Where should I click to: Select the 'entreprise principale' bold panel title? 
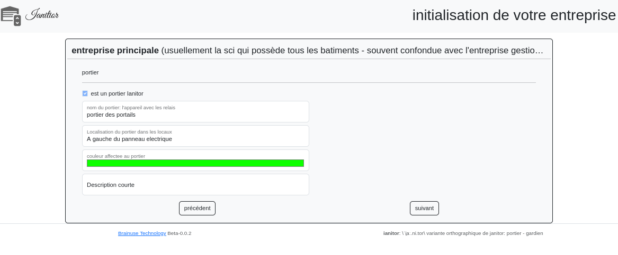tap(115, 51)
